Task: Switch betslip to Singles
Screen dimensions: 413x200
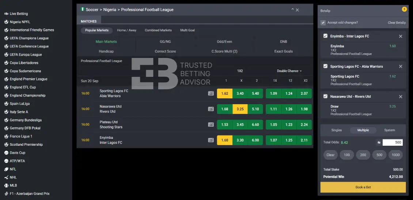Action: (x=336, y=130)
